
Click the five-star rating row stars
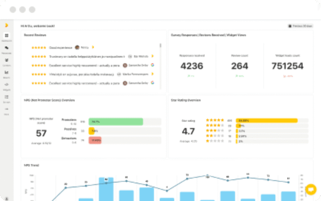click(x=215, y=120)
